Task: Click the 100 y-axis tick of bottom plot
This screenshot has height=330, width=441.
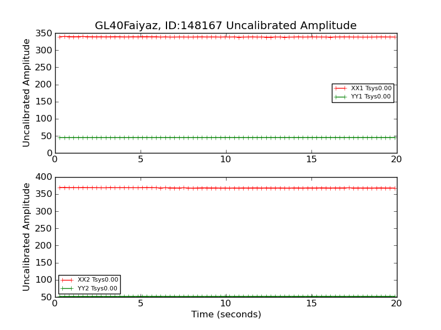Action: point(44,280)
